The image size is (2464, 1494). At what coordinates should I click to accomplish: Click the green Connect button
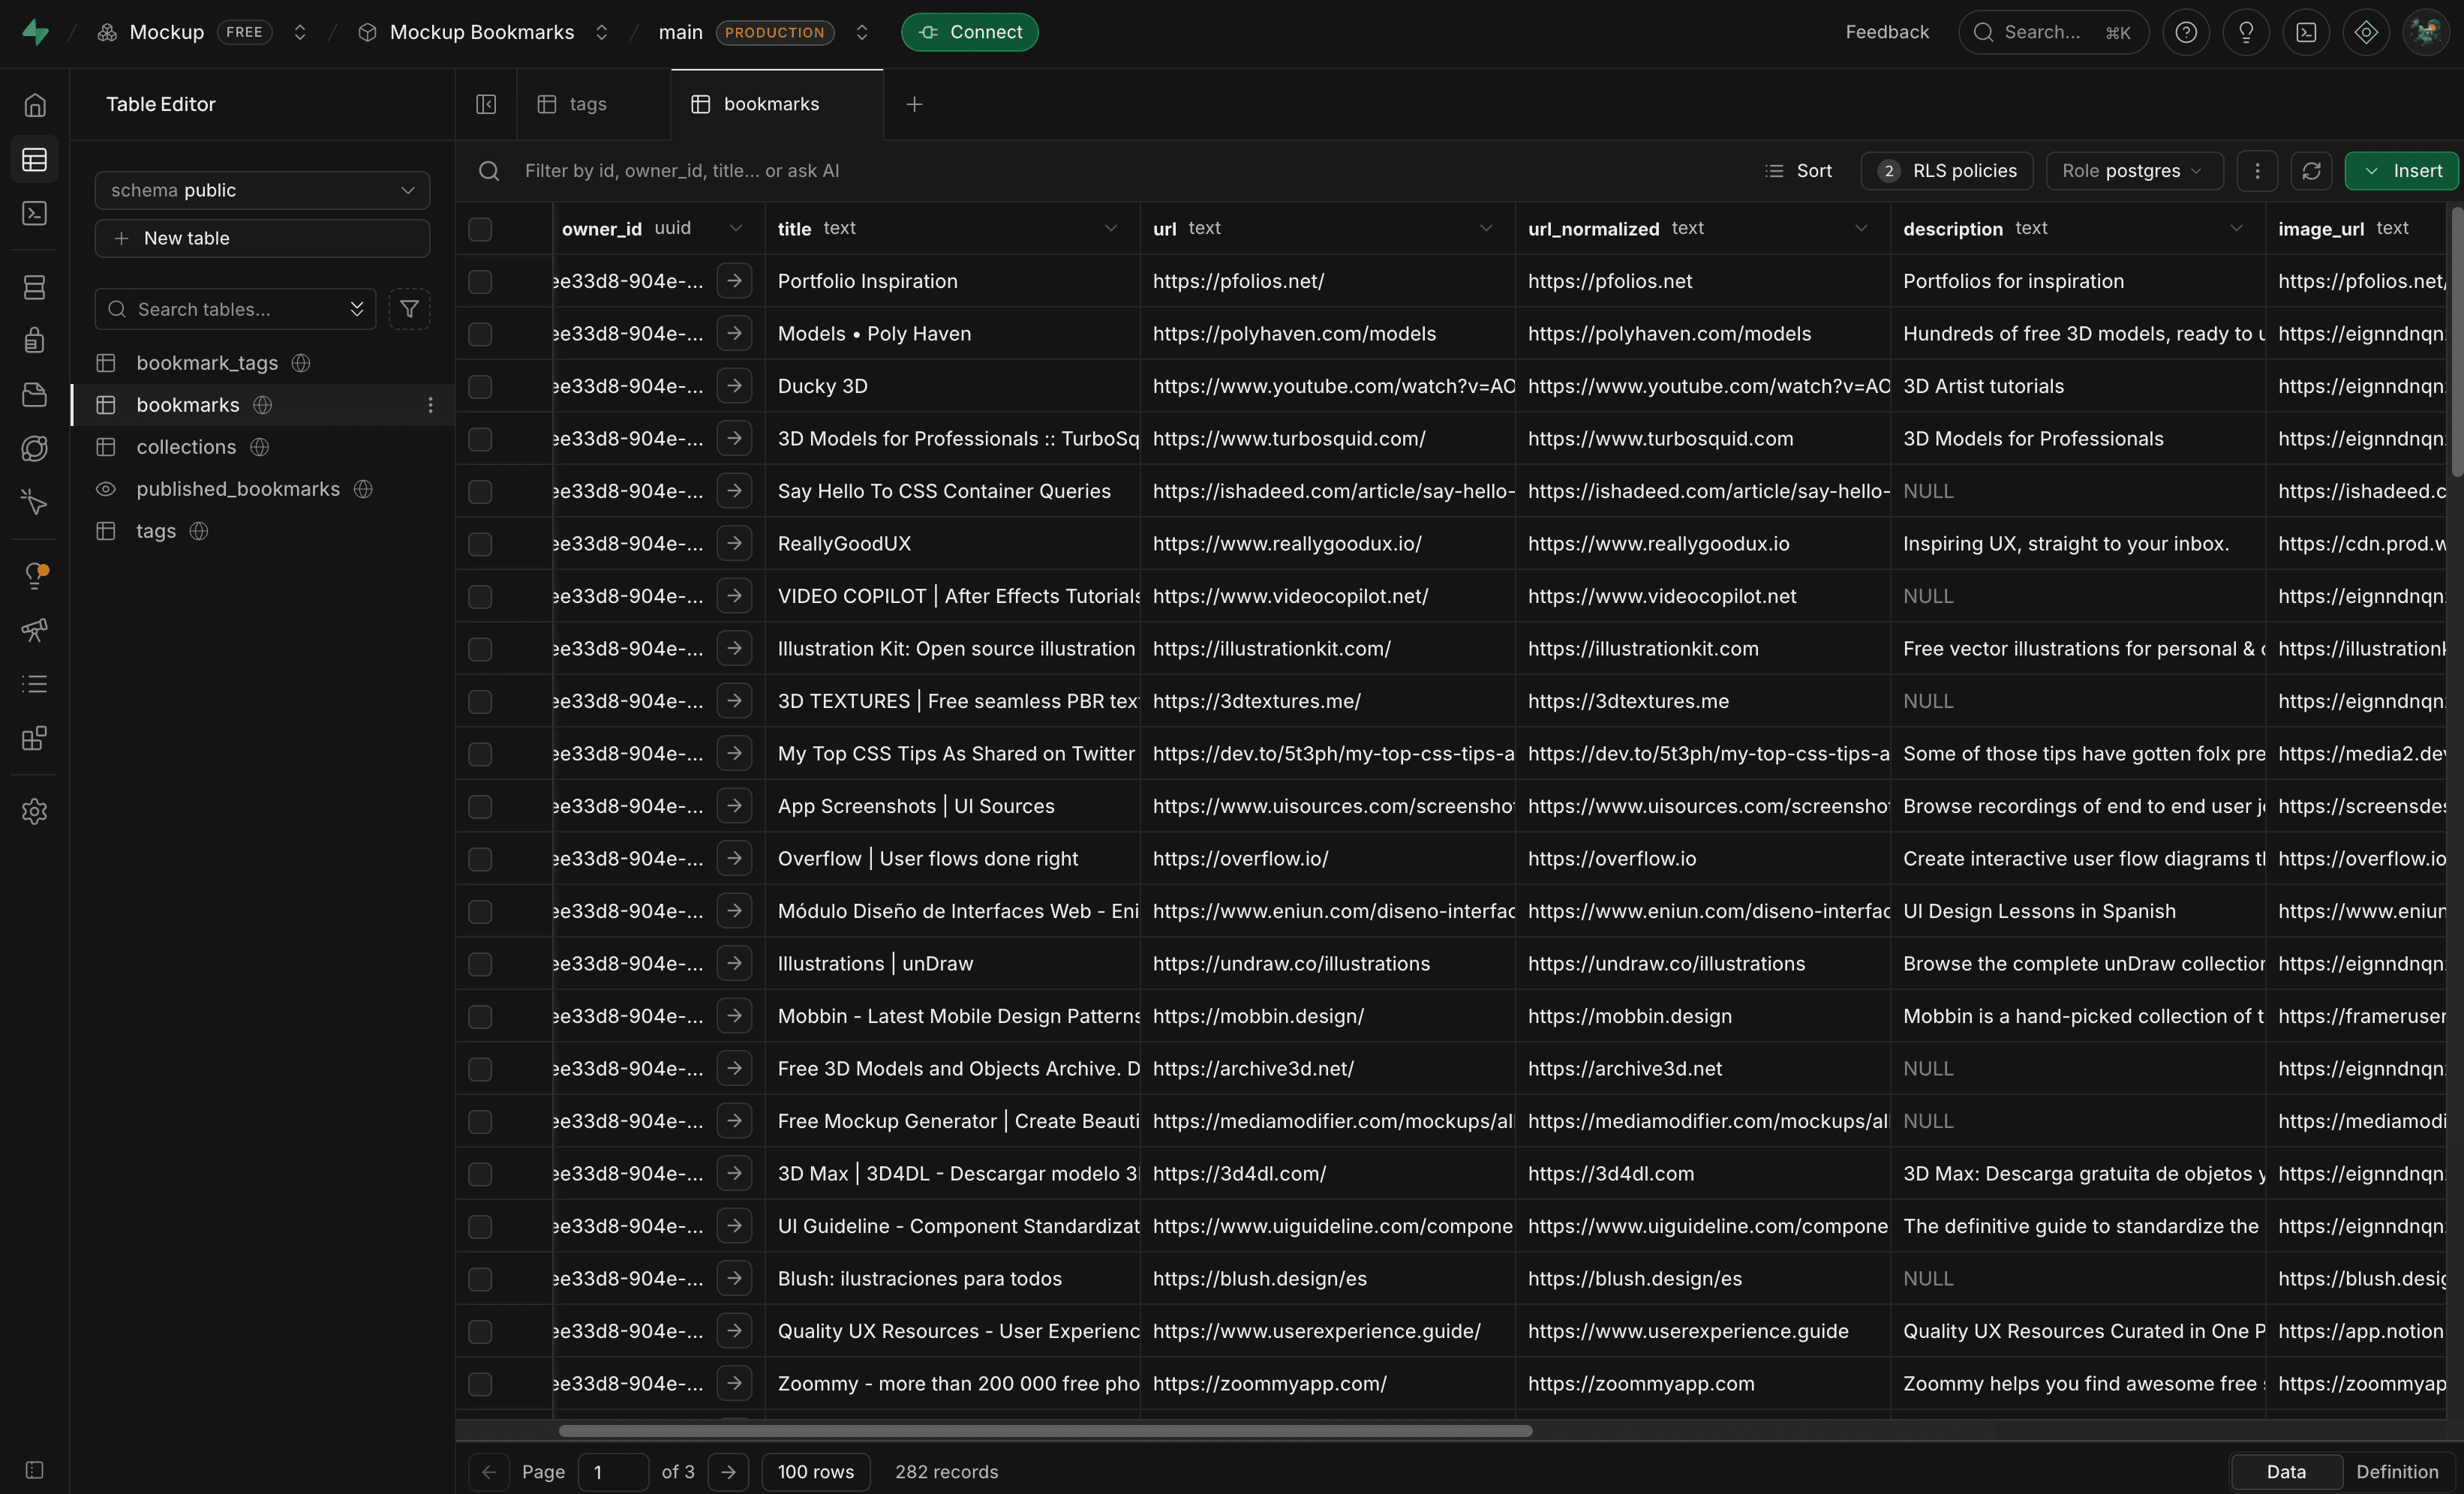coord(969,32)
